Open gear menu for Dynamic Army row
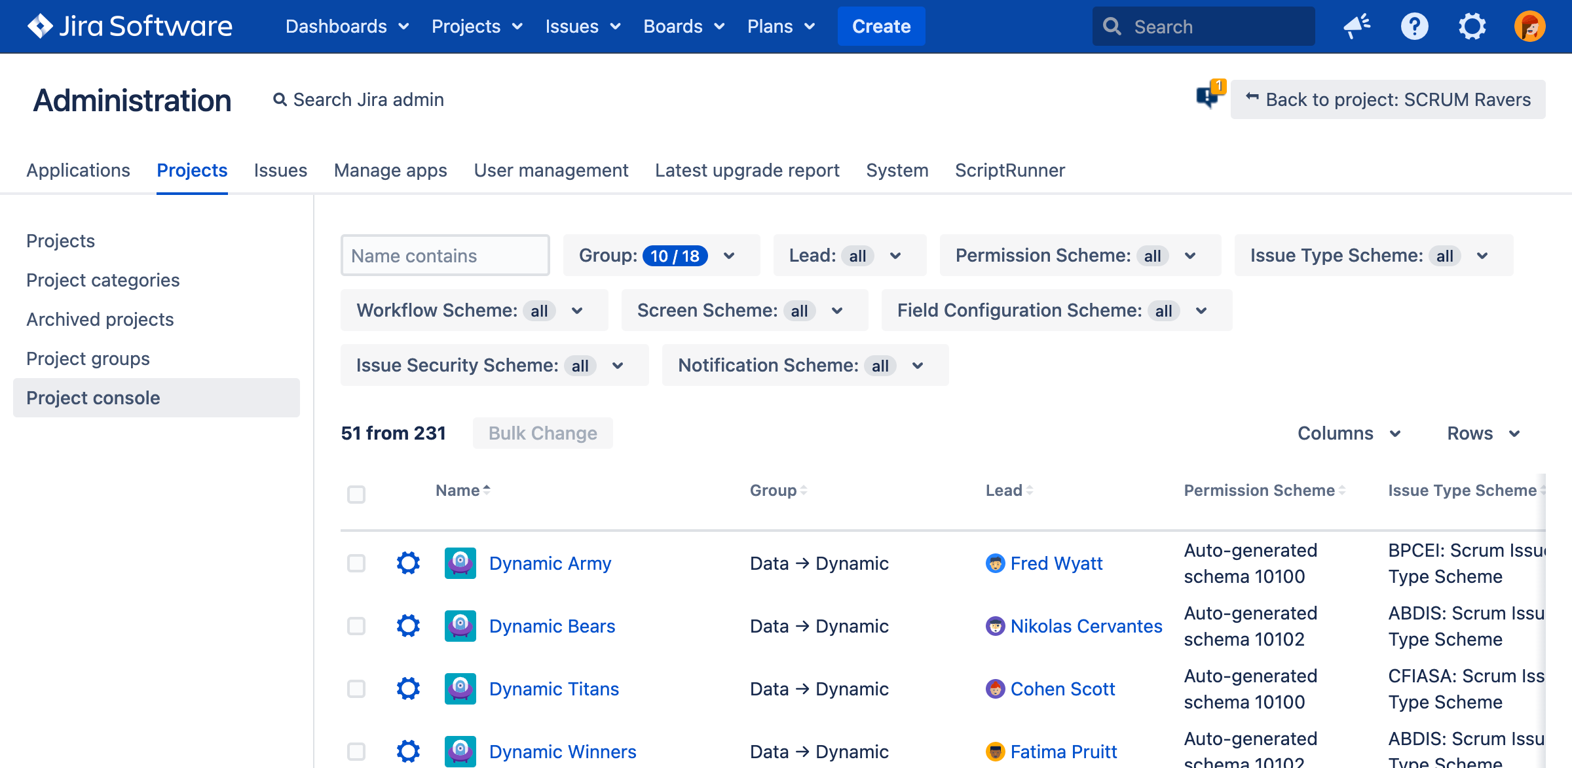1572x768 pixels. [x=408, y=563]
